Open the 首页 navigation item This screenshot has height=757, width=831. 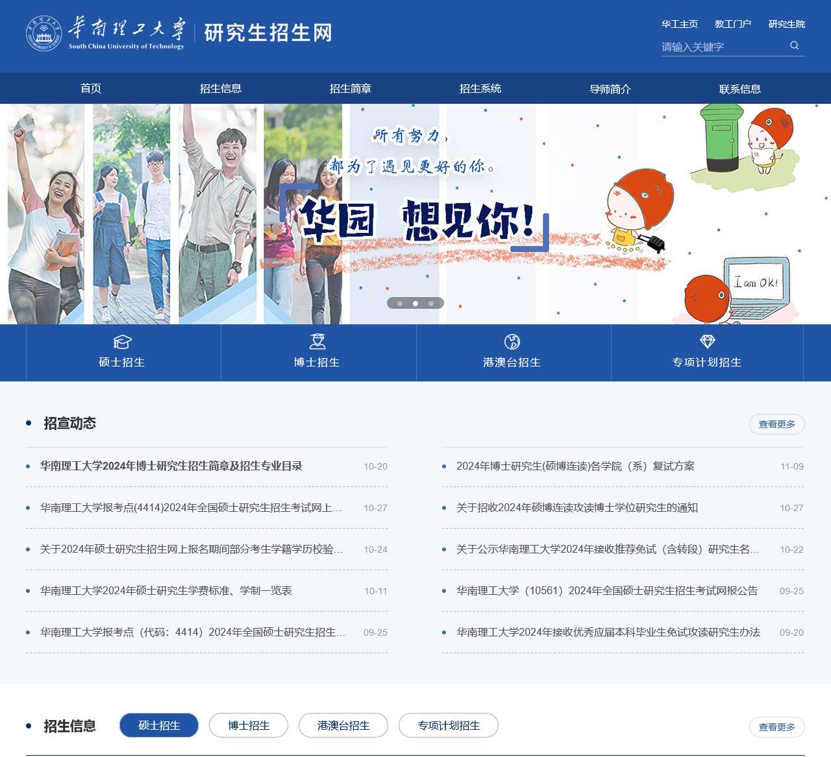91,88
